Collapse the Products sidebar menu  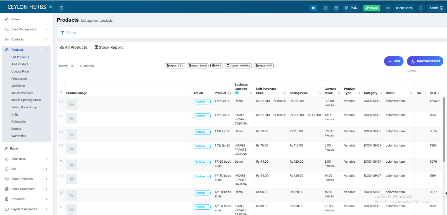[x=27, y=50]
